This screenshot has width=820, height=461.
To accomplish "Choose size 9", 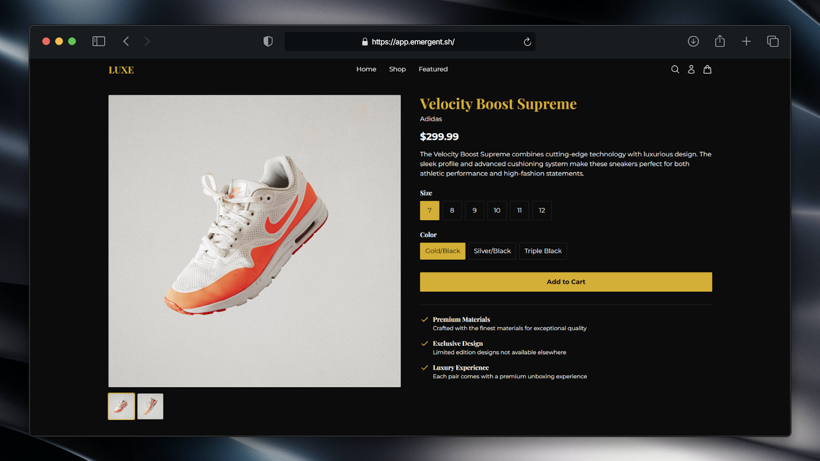I will (x=475, y=211).
